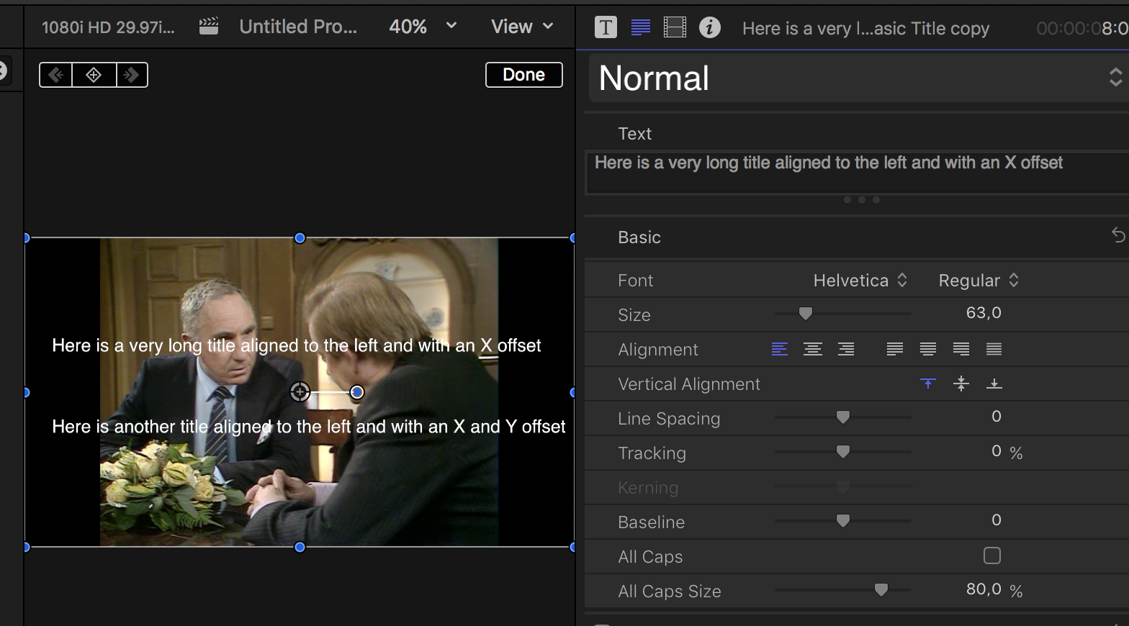The height and width of the screenshot is (626, 1129).
Task: Click the All Caps Size slider handle
Action: pyautogui.click(x=881, y=590)
